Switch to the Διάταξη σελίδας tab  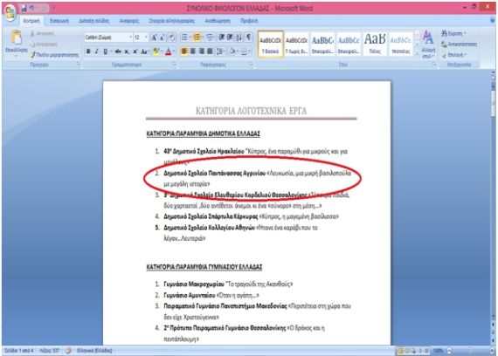(94, 21)
